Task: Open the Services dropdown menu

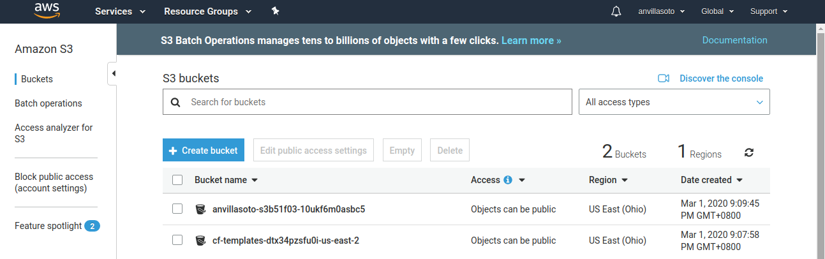Action: [x=120, y=11]
